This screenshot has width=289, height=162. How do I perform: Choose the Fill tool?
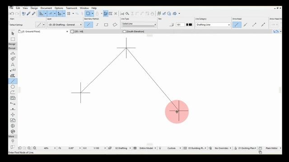[x=13, y=76]
